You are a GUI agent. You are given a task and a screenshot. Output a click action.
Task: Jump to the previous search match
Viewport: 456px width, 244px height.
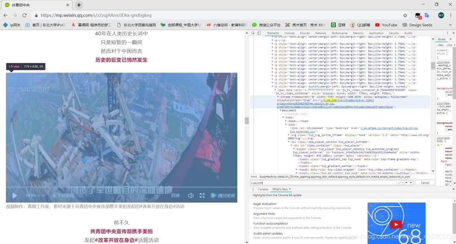[x=406, y=183]
